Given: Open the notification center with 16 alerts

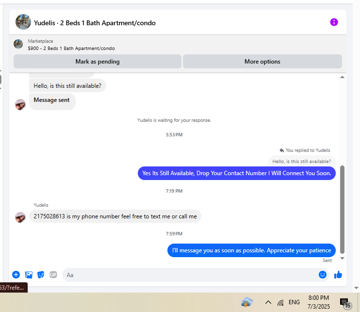Looking at the screenshot, I should tap(345, 303).
